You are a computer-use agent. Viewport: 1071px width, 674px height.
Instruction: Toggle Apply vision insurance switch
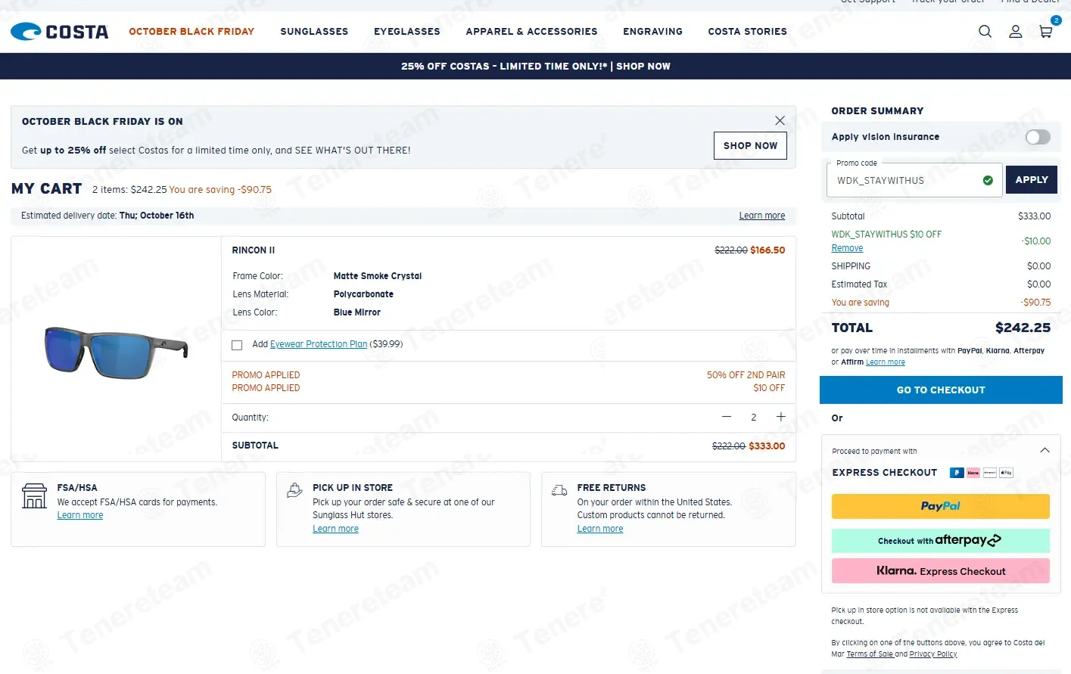pyautogui.click(x=1038, y=137)
